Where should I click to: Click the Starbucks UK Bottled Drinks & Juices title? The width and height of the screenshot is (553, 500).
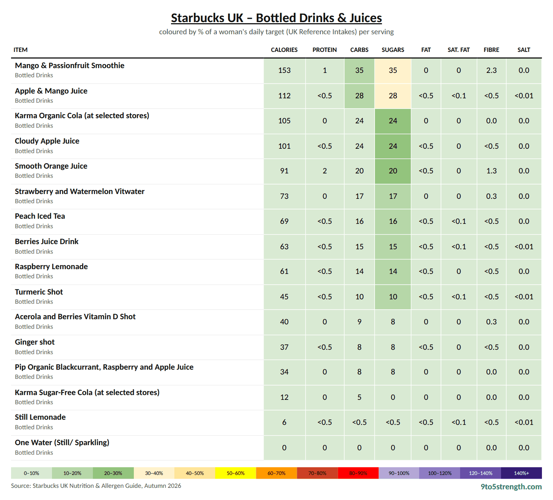[x=276, y=18]
